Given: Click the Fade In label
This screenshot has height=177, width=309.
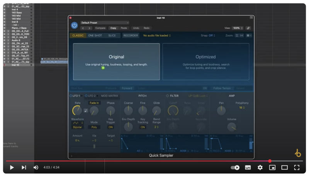Looking at the screenshot, I should pyautogui.click(x=94, y=103).
